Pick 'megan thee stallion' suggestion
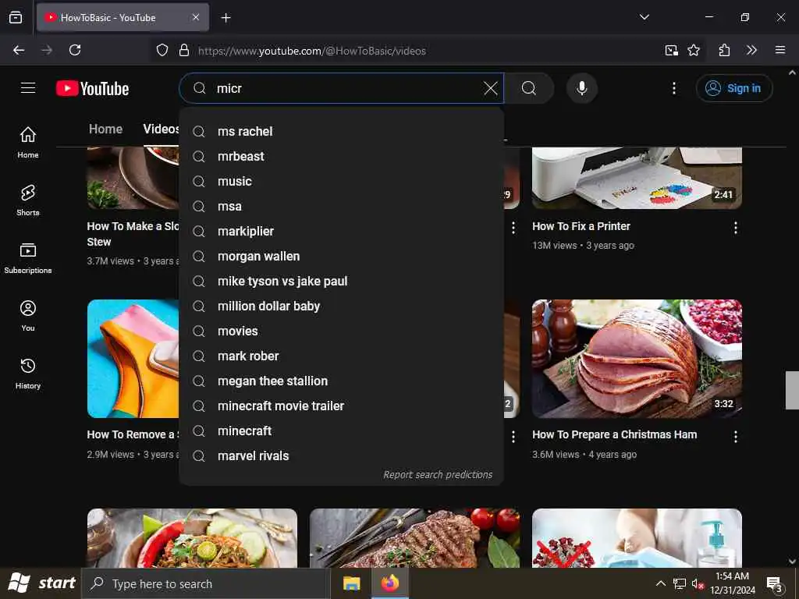Screen dimensions: 799x599 click(342, 381)
